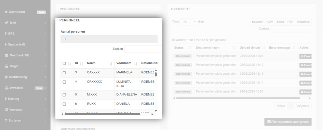This screenshot has width=323, height=130.
Task: Expand the Oogst menu chevron
Action: coord(45,66)
